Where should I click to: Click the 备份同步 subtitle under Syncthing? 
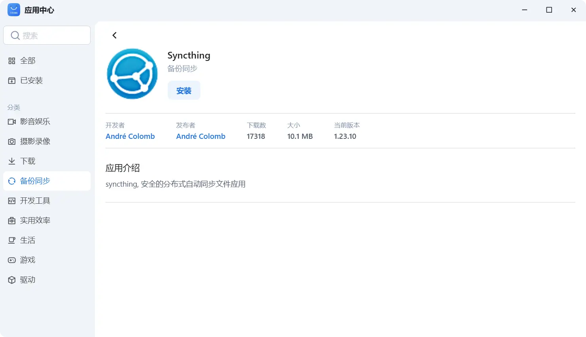pos(182,68)
